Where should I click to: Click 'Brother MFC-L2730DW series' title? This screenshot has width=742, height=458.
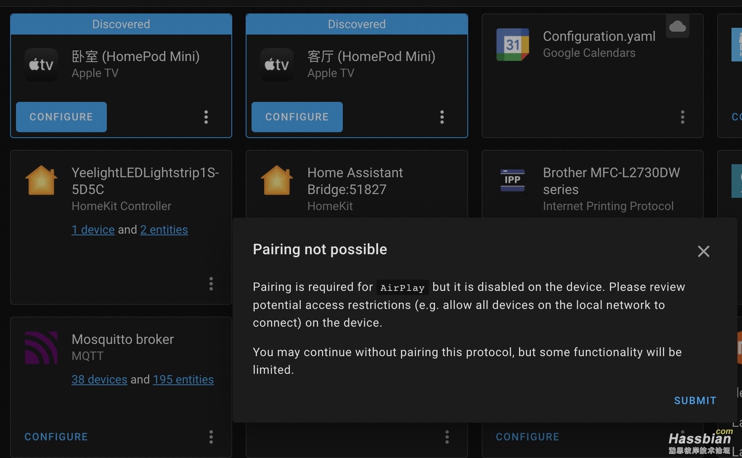point(611,181)
